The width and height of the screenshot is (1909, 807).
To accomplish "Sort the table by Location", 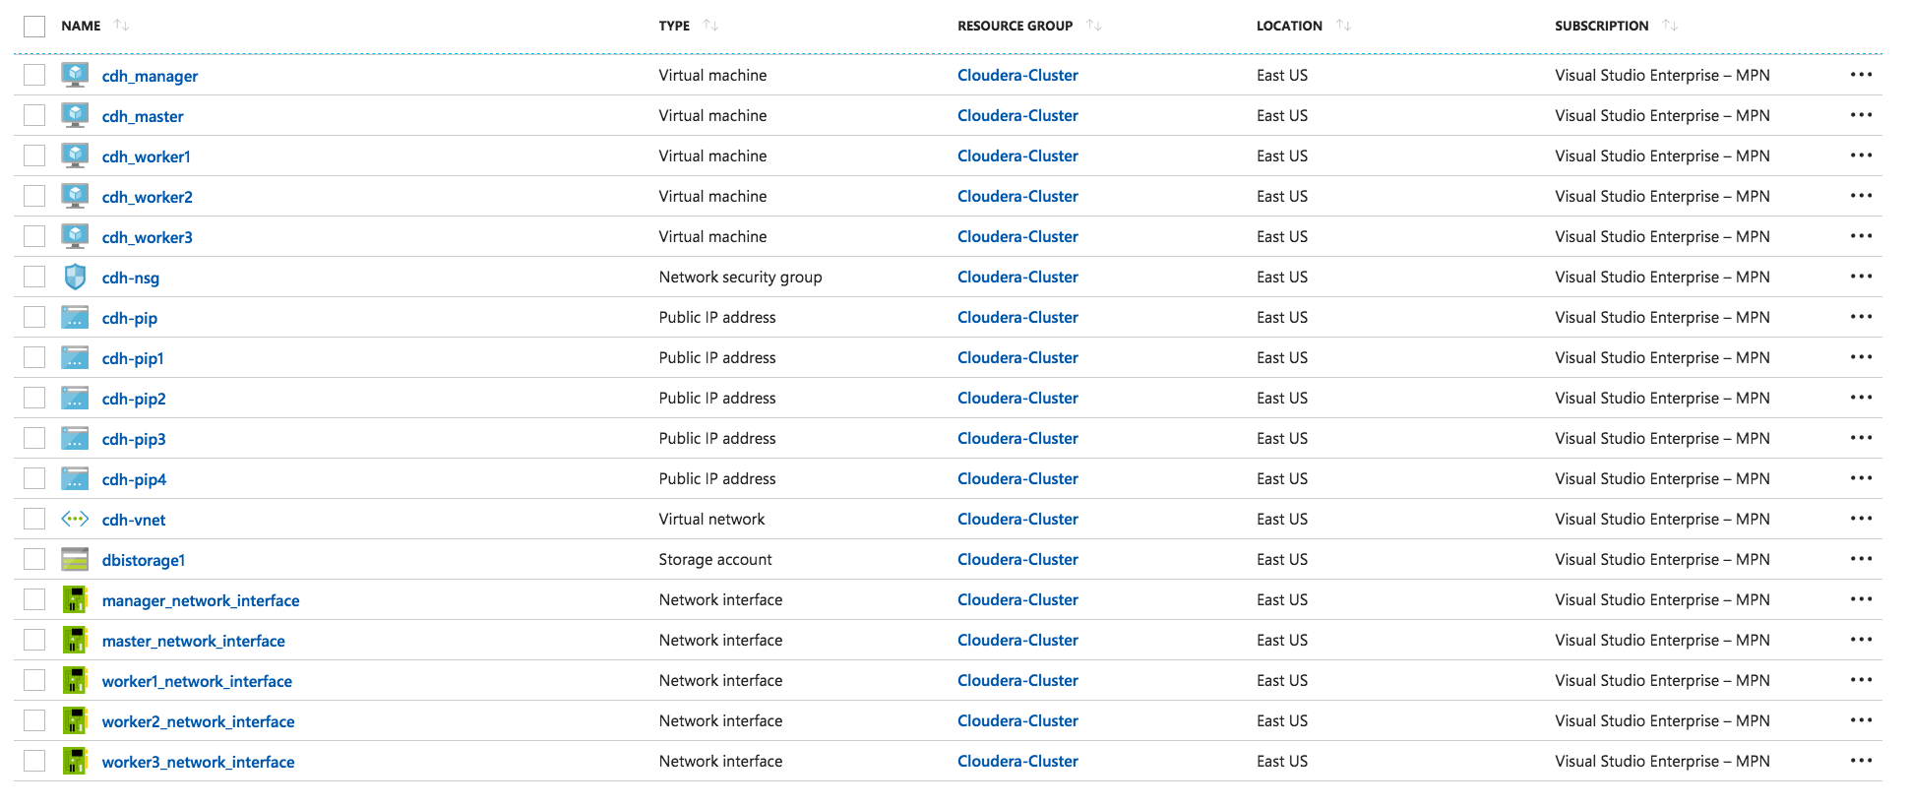I will point(1343,26).
